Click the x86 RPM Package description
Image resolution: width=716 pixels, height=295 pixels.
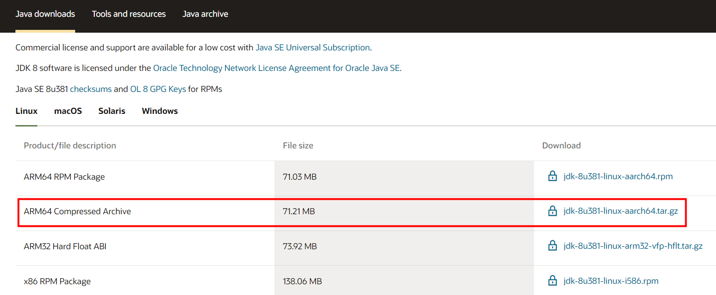[x=57, y=281]
